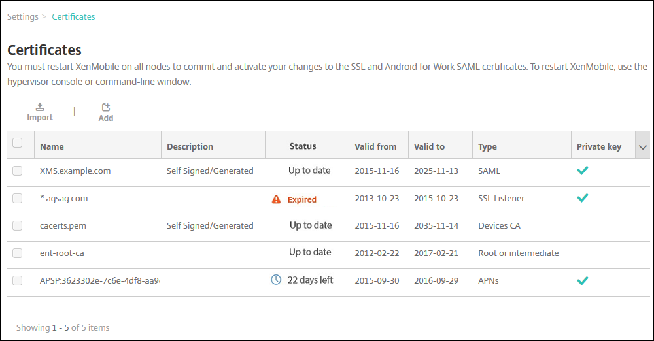This screenshot has width=654, height=341.
Task: Click the clock icon beside 22 days left
Action: coord(276,280)
